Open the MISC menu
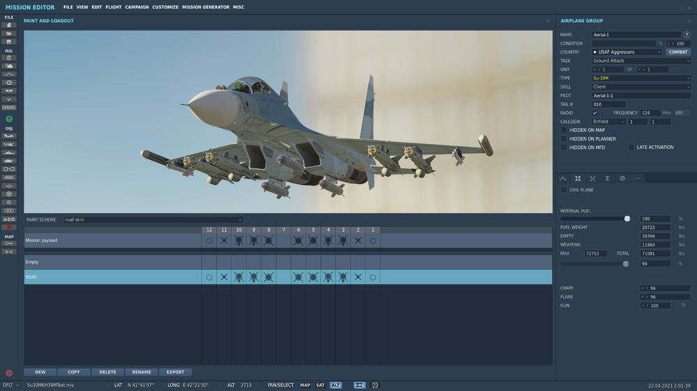 click(238, 7)
